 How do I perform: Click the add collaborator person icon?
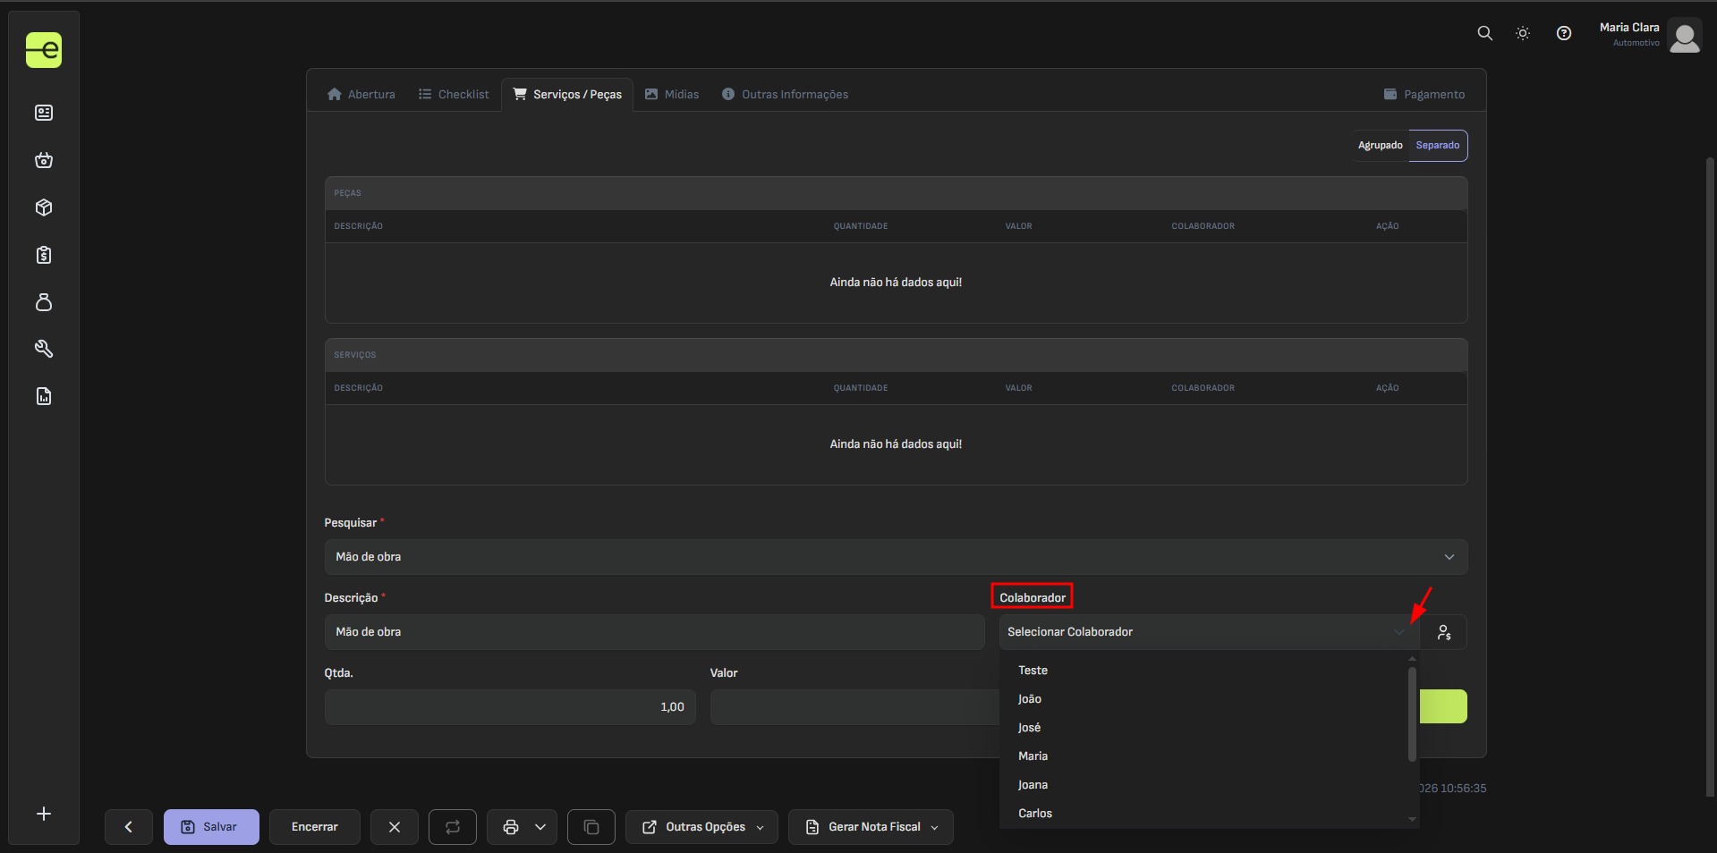point(1443,632)
